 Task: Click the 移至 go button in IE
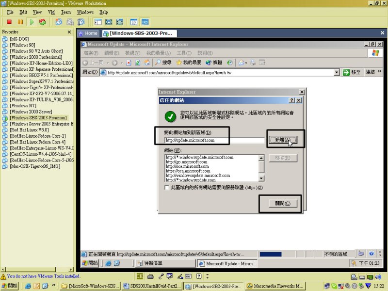pos(352,72)
